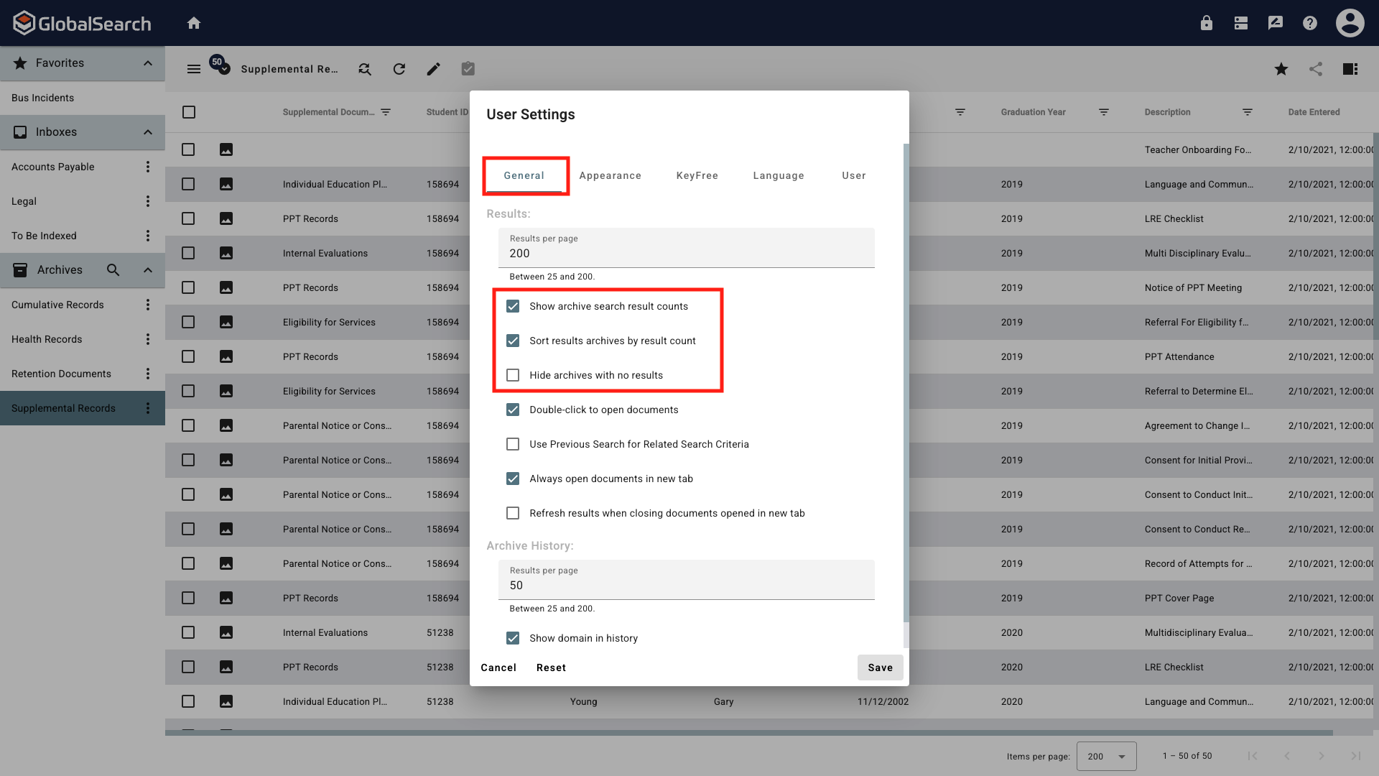Enable Use Previous Search for Related Search Criteria
This screenshot has width=1379, height=776.
[x=512, y=444]
